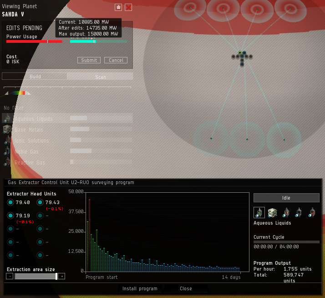325x298 pixels.
Task: Click the extraction output graph
Action: pos(168,232)
